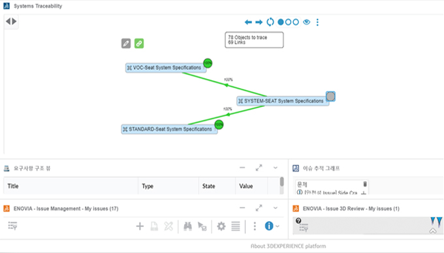Viewport: 444px width, 253px height.
Task: Click the 이슈 추적 그래프 widget icon
Action: 296,168
